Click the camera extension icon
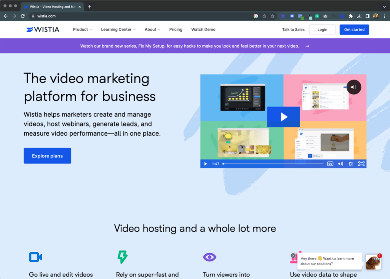The height and width of the screenshot is (279, 390). pos(325,16)
